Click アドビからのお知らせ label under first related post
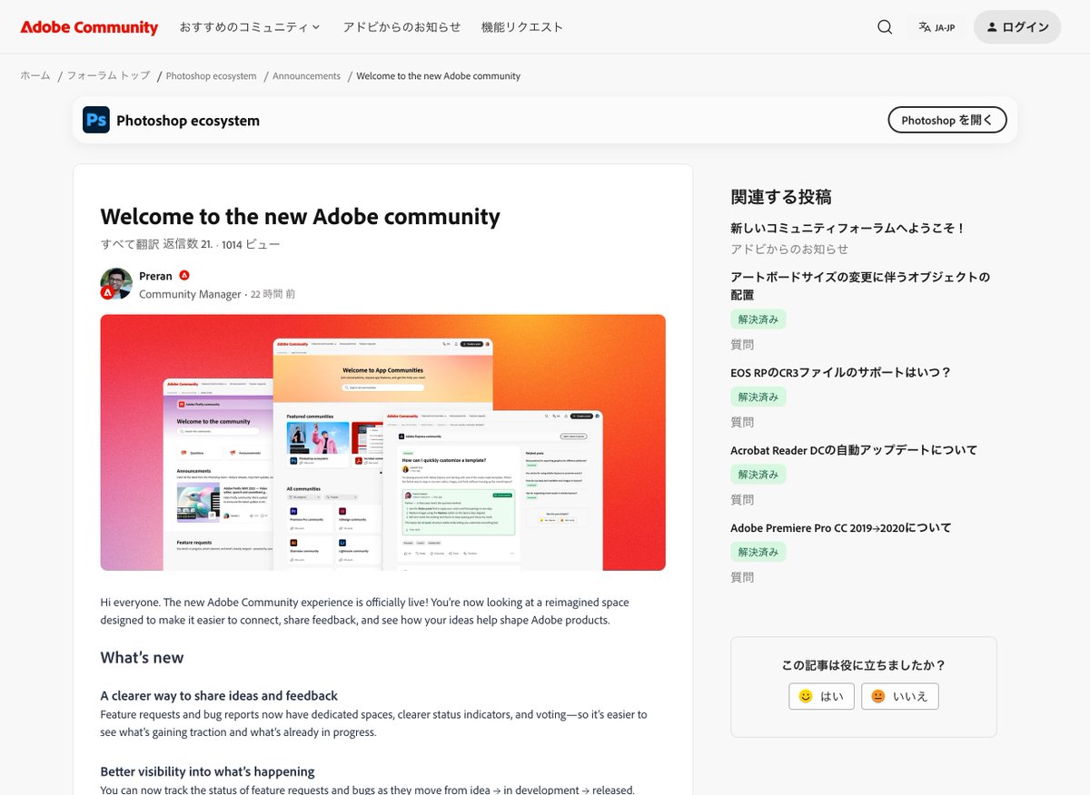Image resolution: width=1090 pixels, height=795 pixels. click(789, 249)
